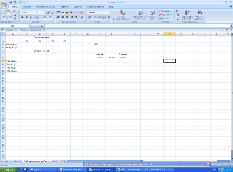233x172 pixels.
Task: Click the horizontal scrollbar at bottom
Action: [180, 161]
